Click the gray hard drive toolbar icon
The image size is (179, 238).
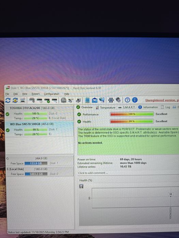32,100
